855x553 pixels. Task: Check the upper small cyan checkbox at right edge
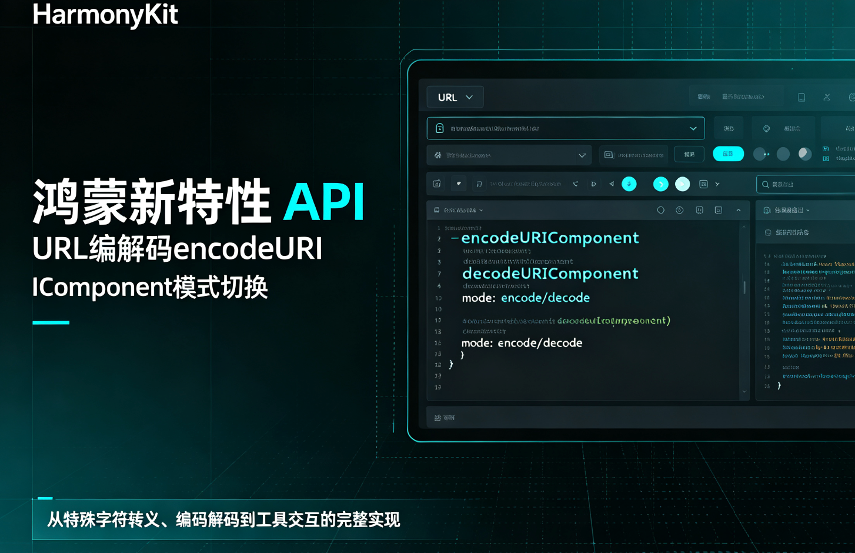[x=826, y=149]
